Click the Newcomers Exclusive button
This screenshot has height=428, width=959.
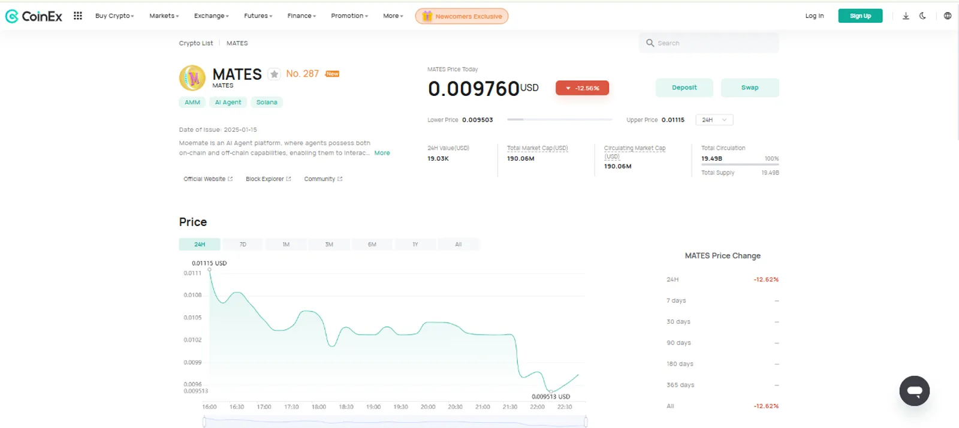click(x=462, y=16)
